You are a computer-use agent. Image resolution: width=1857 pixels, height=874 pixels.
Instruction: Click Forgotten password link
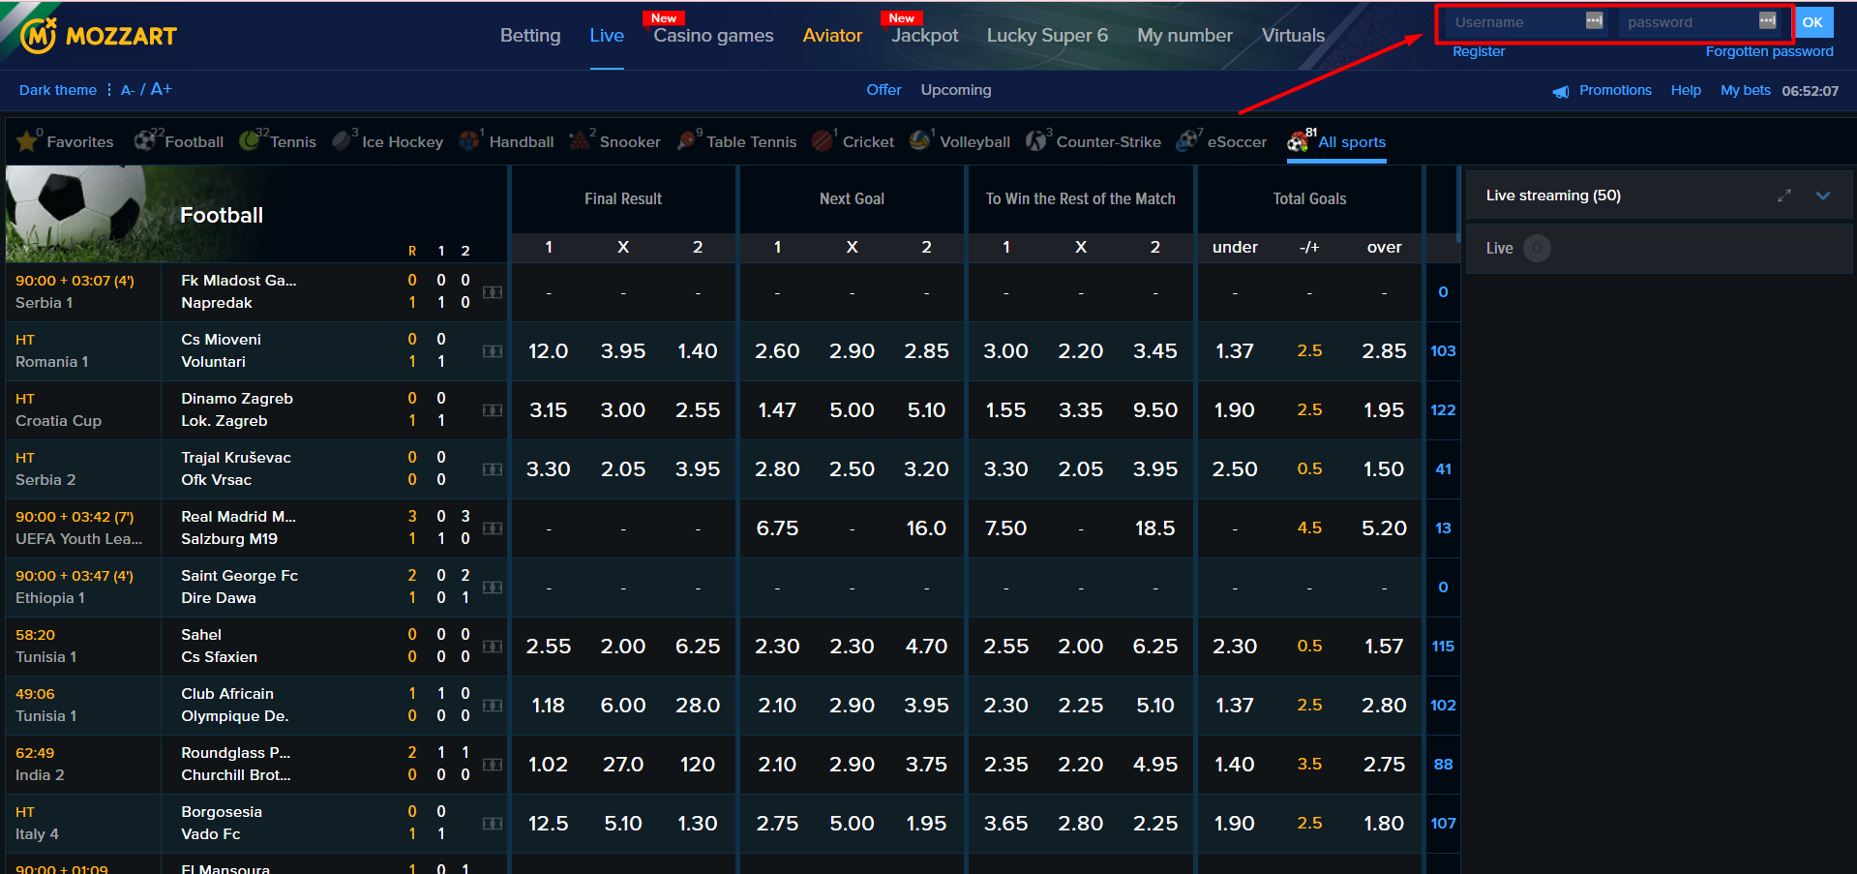[1769, 51]
